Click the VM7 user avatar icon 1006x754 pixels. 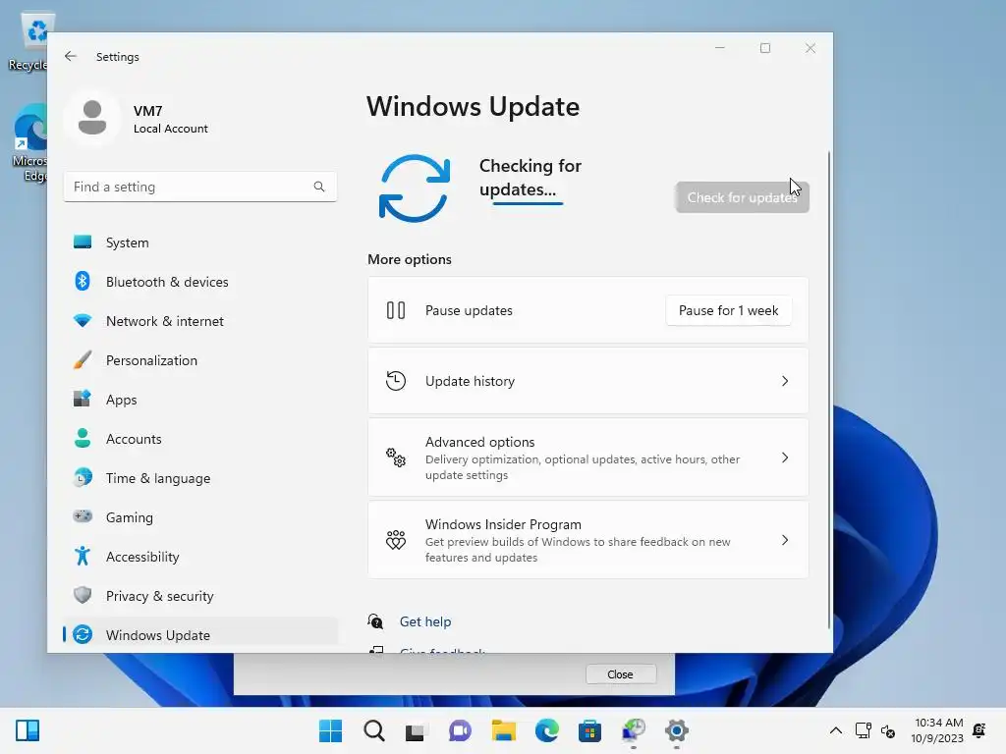[x=91, y=119]
